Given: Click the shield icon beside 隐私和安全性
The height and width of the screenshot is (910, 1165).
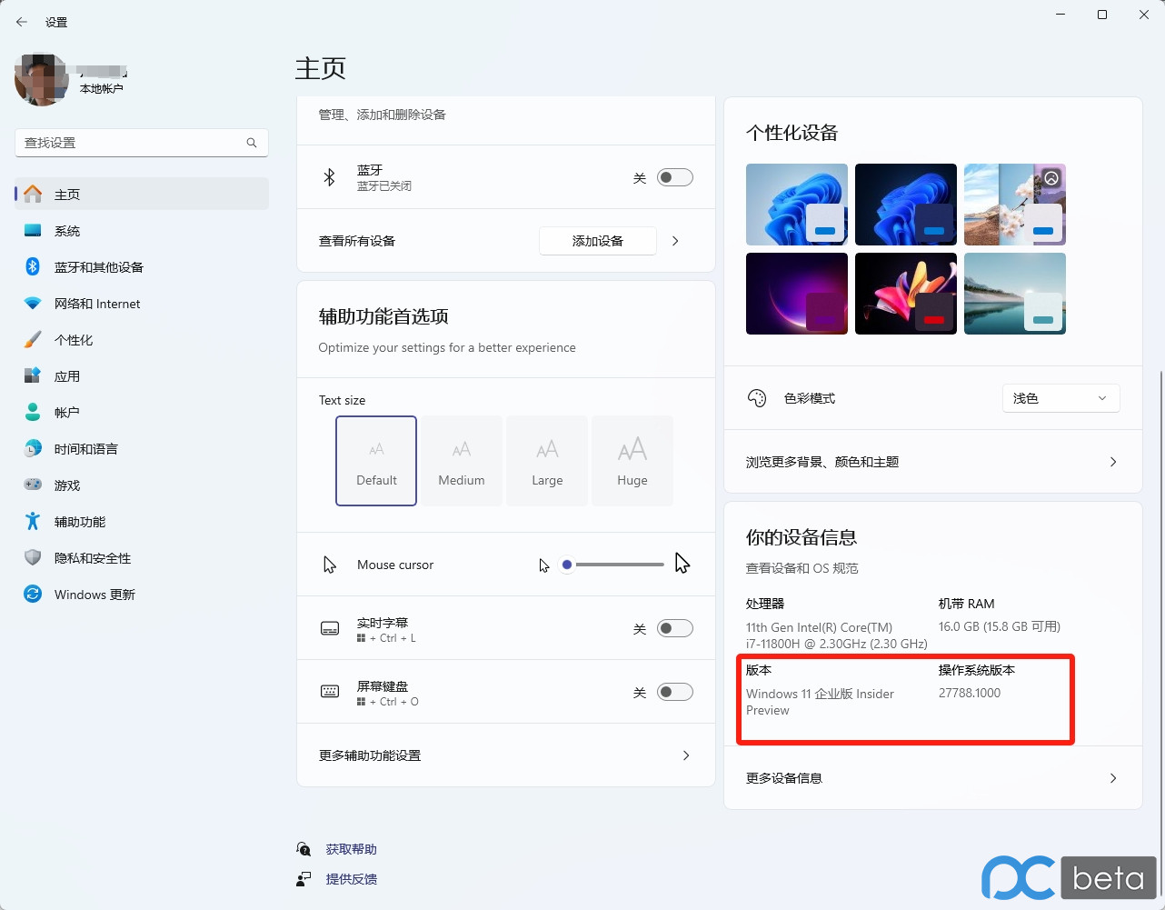Looking at the screenshot, I should tap(33, 557).
